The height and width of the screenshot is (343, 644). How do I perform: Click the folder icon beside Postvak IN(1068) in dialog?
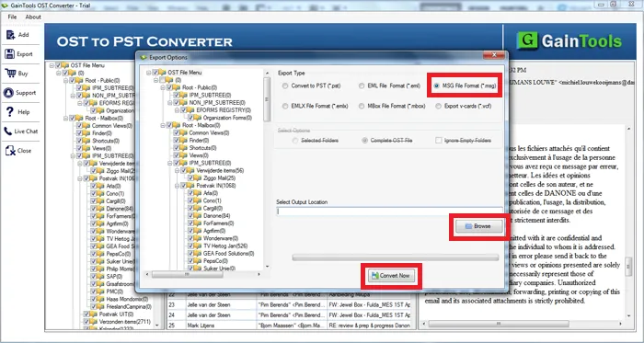click(x=191, y=186)
